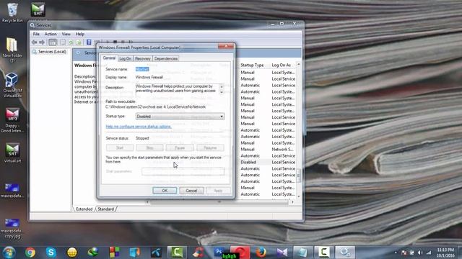The image size is (462, 259).
Task: Select the General tab
Action: (x=109, y=58)
